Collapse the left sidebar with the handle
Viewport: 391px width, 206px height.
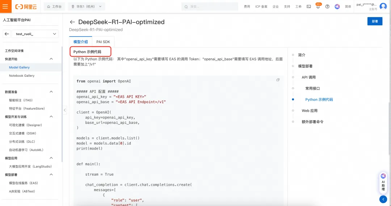click(x=64, y=110)
